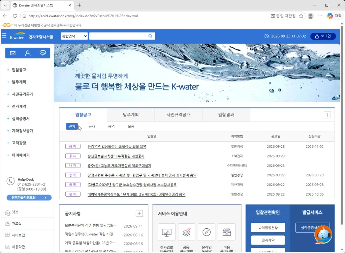Open browser settings ellipsis menu

coord(320,16)
